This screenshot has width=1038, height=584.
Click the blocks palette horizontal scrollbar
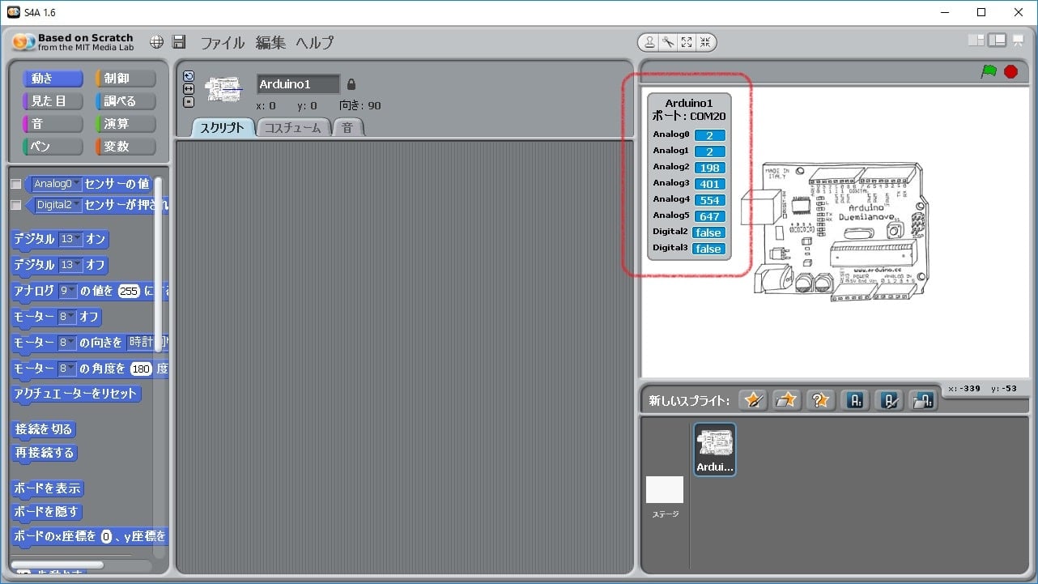[x=57, y=565]
